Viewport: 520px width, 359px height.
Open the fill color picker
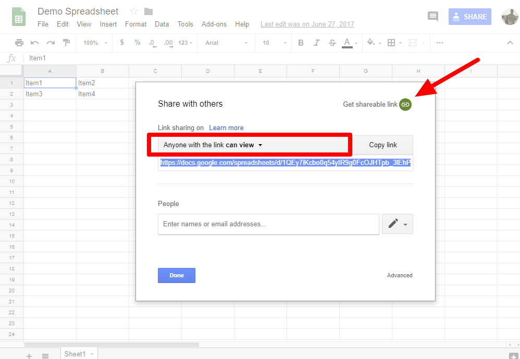[x=373, y=43]
